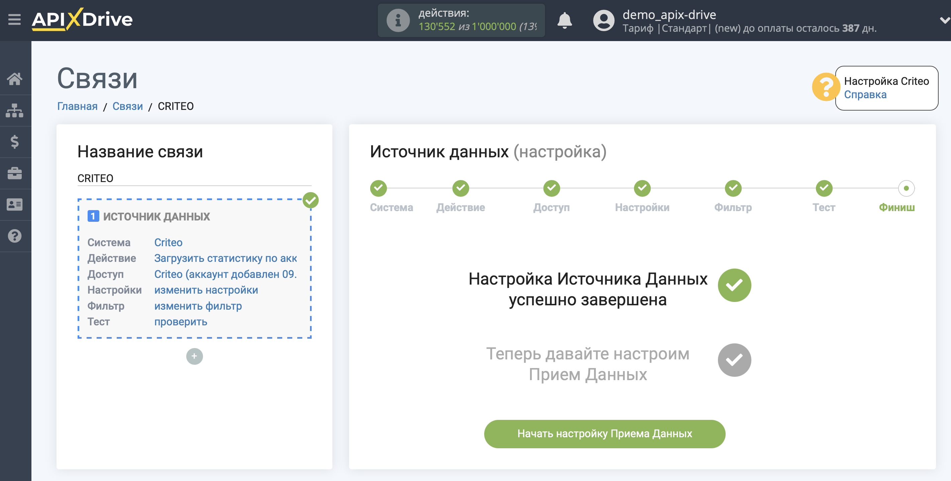Click the Финиш step circle marker
This screenshot has width=951, height=481.
(x=906, y=188)
